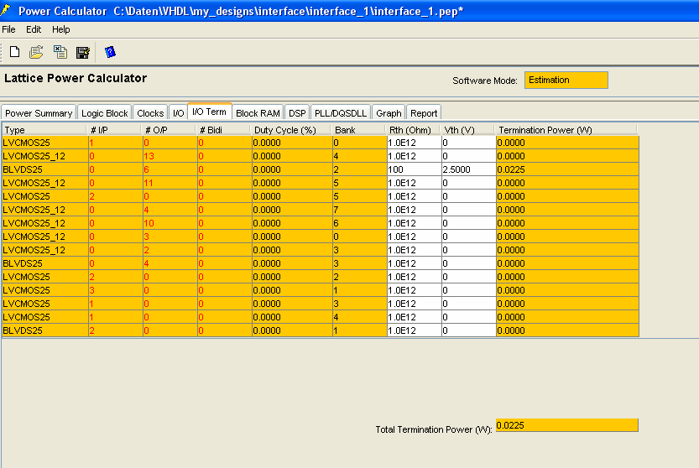Click the I/P cell showing 3
Screen dimensions: 699x468
click(x=116, y=290)
